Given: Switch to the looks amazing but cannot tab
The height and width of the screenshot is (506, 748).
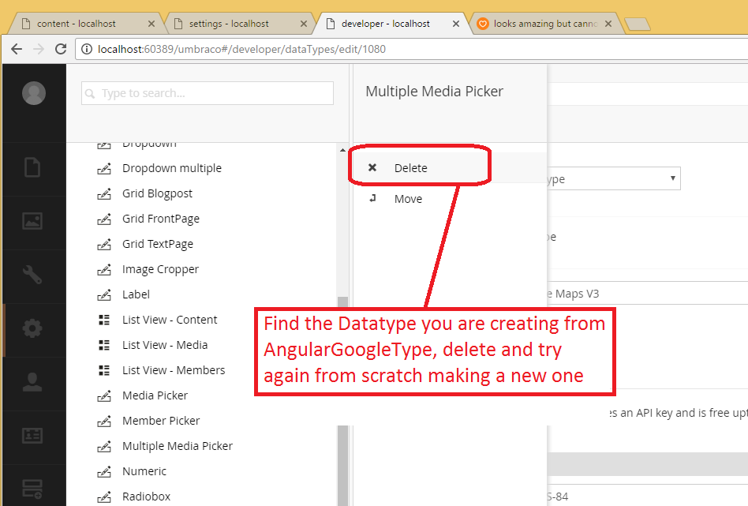Looking at the screenshot, I should (544, 24).
